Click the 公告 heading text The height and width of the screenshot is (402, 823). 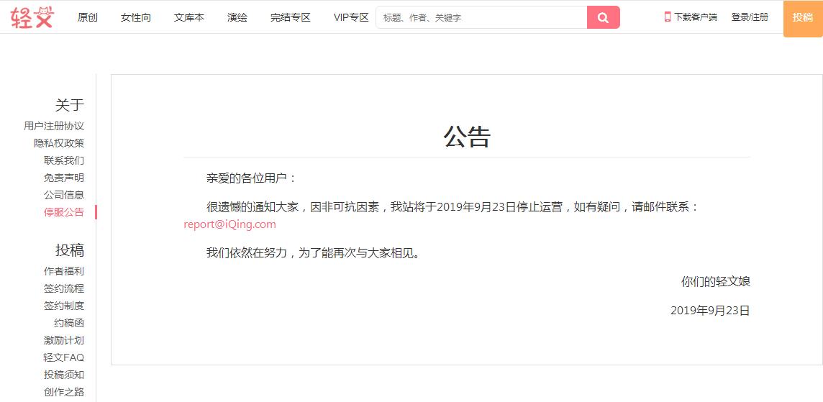467,137
